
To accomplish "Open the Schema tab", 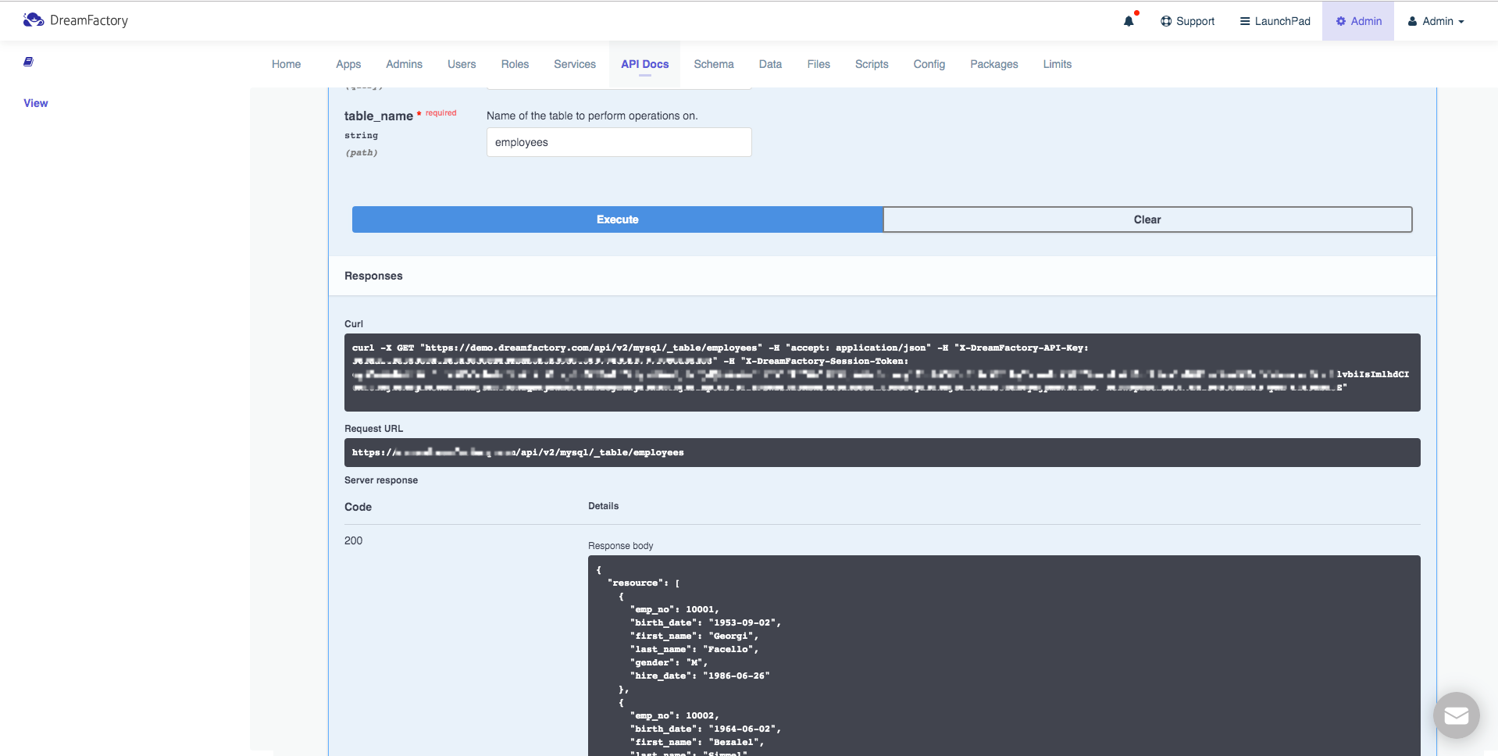I will (714, 64).
